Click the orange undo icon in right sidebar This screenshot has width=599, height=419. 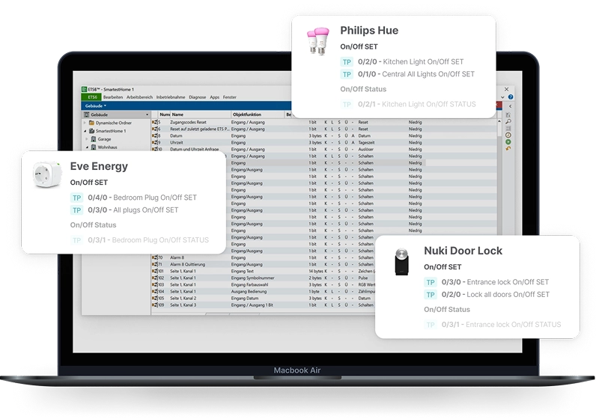508,148
